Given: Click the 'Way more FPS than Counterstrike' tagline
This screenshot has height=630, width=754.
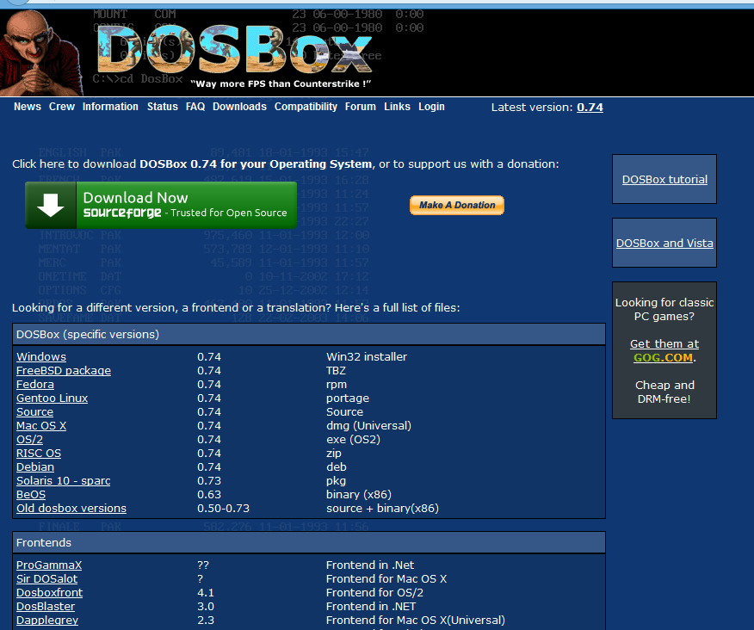Looking at the screenshot, I should [281, 83].
